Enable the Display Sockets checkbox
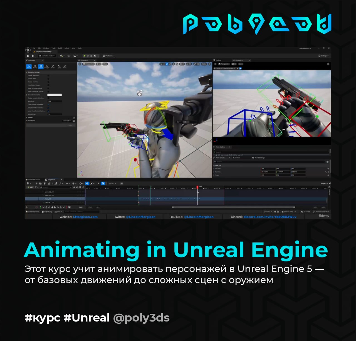The width and height of the screenshot is (356, 341). [x=48, y=82]
